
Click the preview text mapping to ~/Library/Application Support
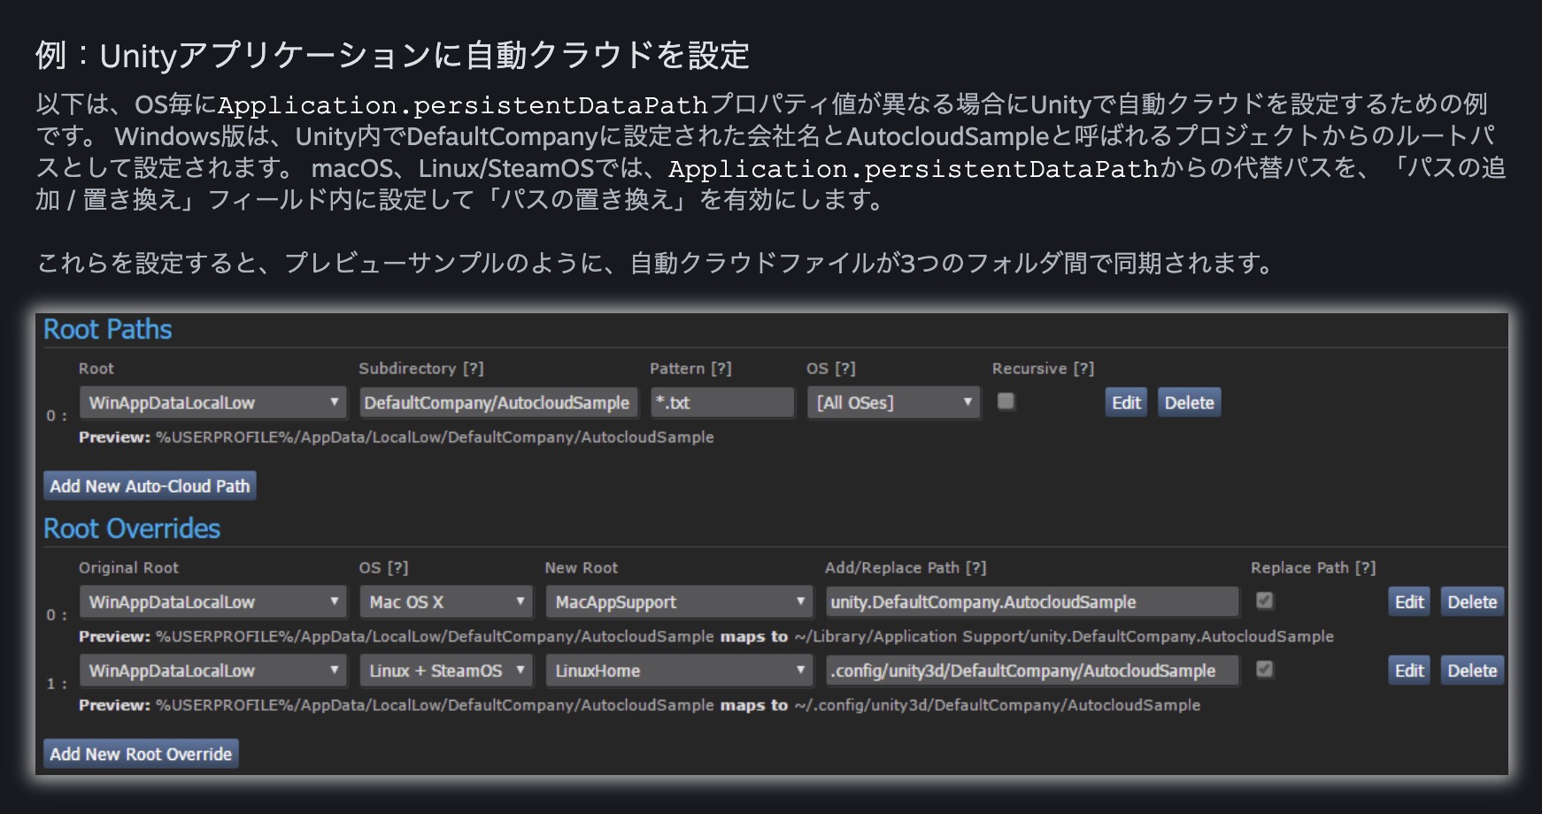pos(705,636)
